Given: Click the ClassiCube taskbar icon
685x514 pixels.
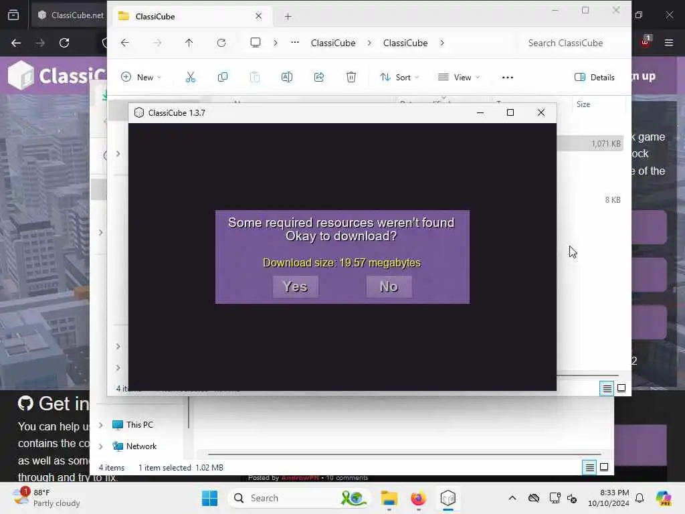Looking at the screenshot, I should (448, 498).
